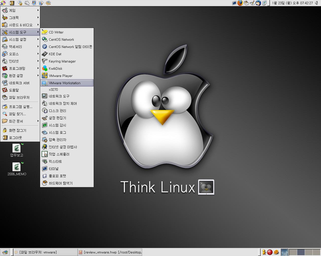Open the 네트워크 서버 menu entry
Viewport: 321px width, 256px height.
[x=20, y=83]
